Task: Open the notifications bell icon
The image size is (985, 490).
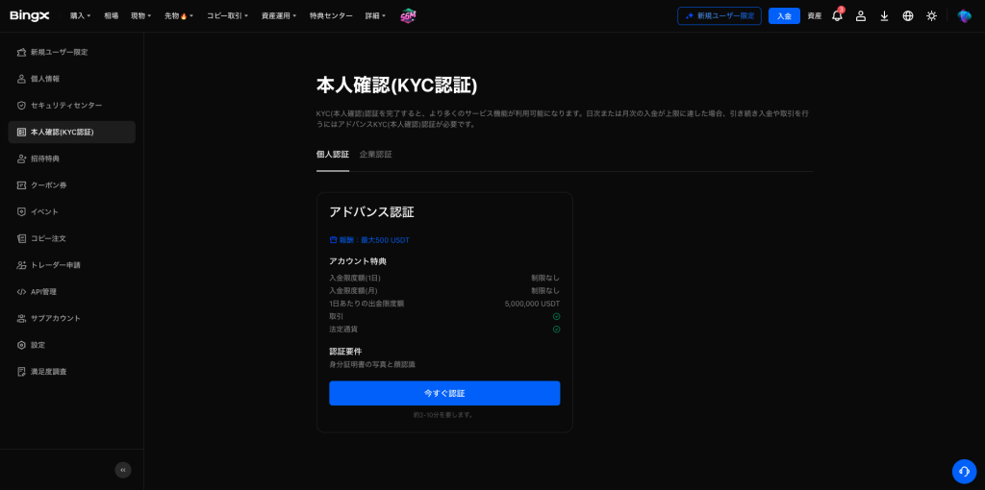Action: [x=837, y=16]
